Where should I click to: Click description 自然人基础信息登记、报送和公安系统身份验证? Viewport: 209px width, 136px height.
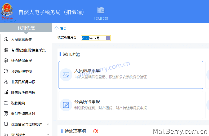point(110,77)
